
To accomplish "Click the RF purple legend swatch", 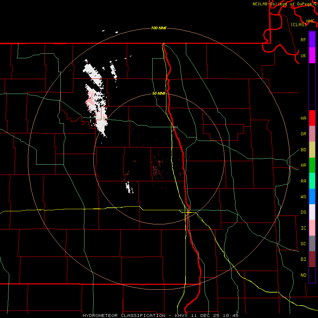I will [312, 40].
